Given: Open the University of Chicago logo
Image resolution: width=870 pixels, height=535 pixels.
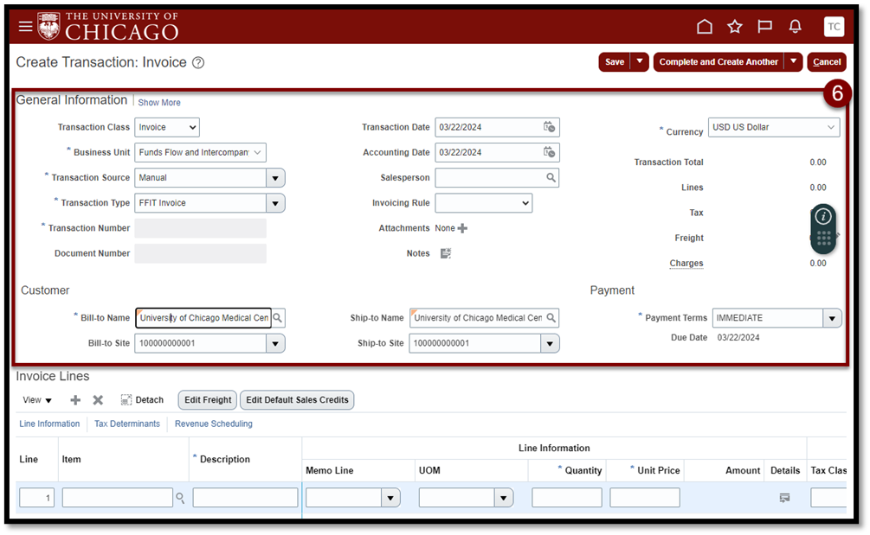Looking at the screenshot, I should (x=108, y=26).
